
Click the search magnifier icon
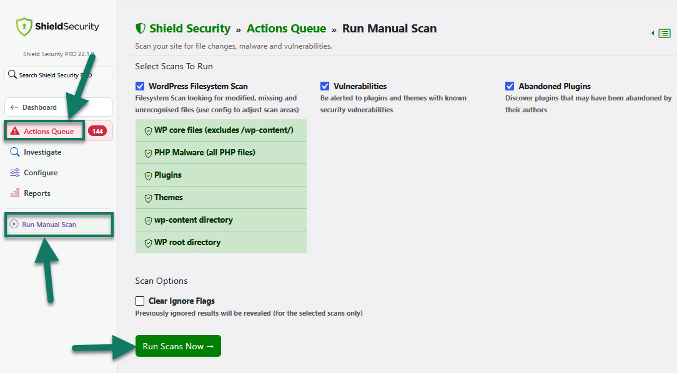12,74
